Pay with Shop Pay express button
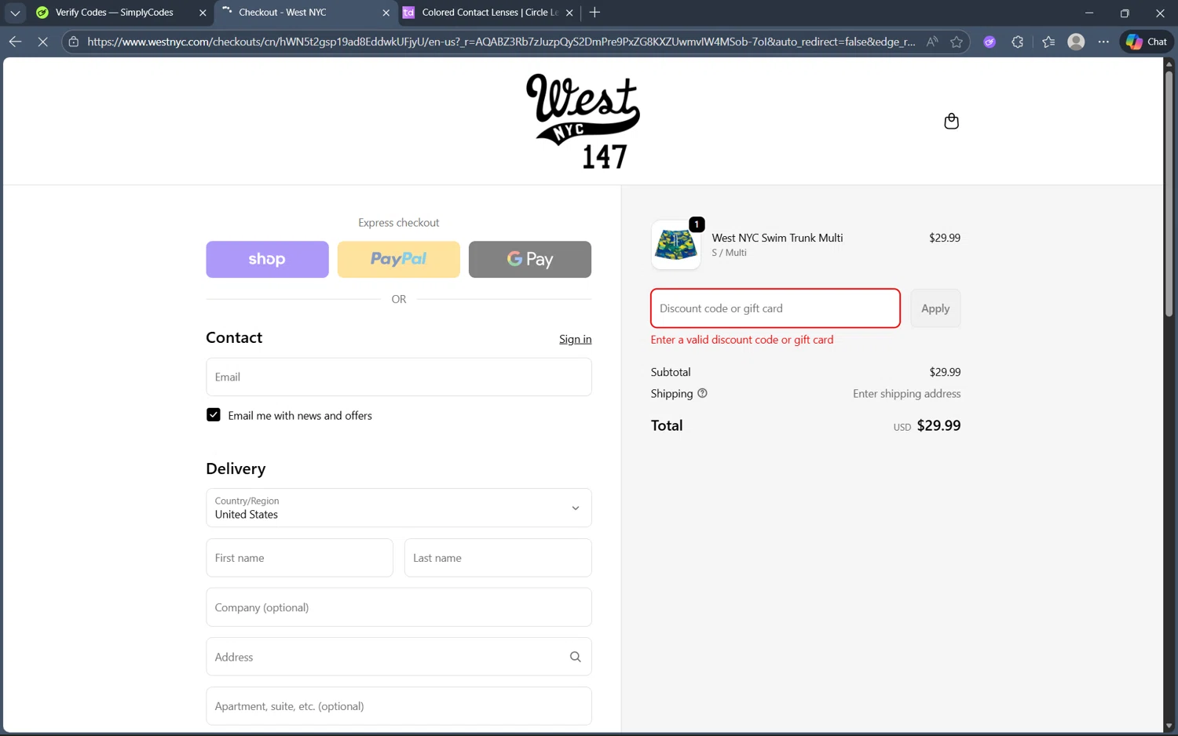This screenshot has height=736, width=1178. coord(267,259)
